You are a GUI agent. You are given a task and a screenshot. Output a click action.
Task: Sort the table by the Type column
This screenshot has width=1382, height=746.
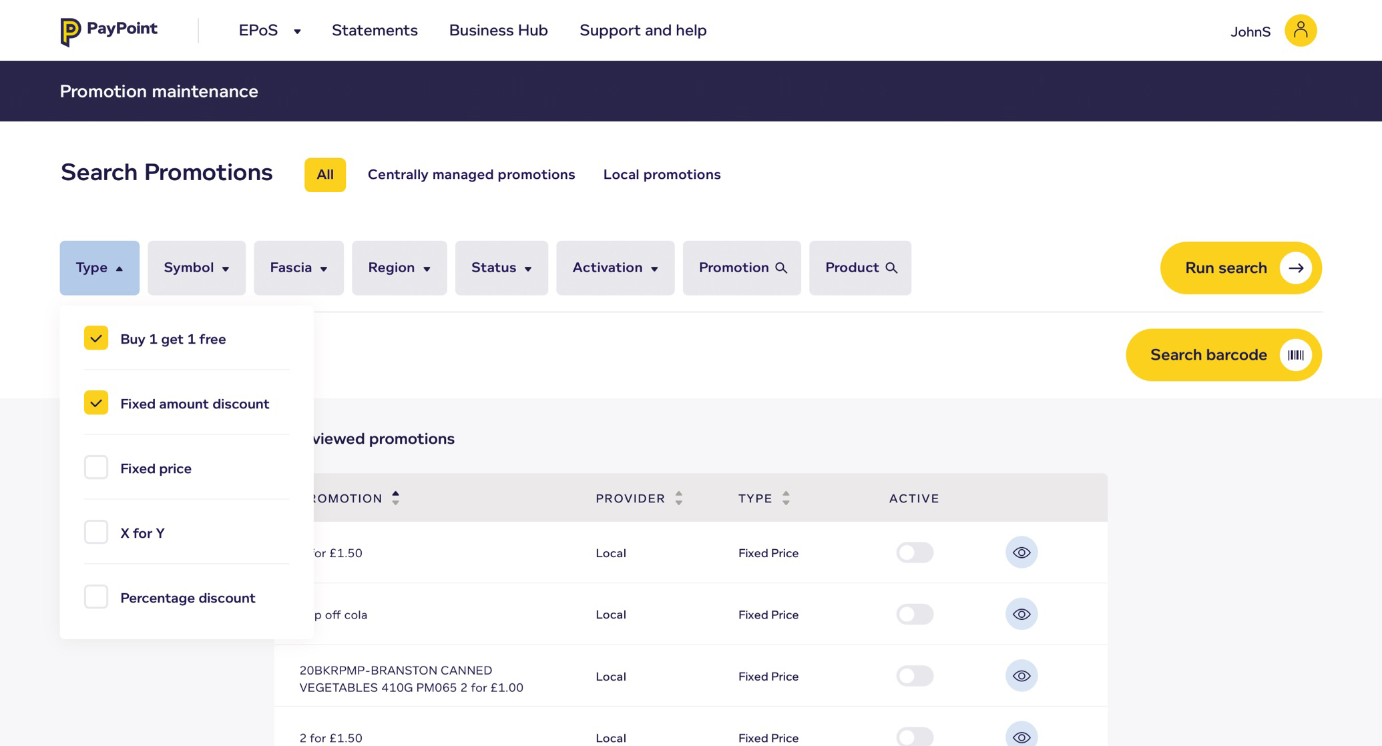[x=786, y=498]
